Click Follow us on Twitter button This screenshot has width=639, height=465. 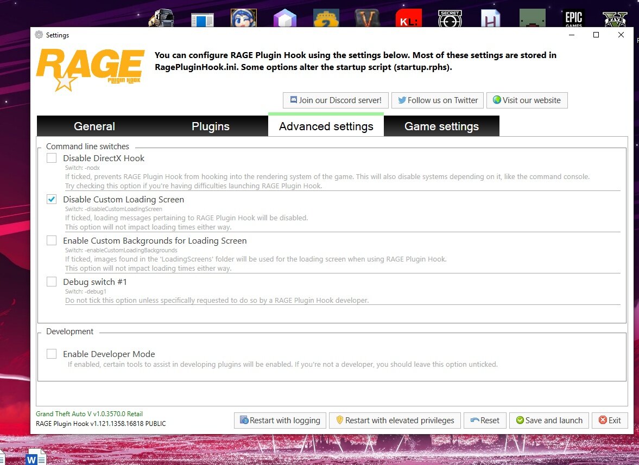coord(438,100)
